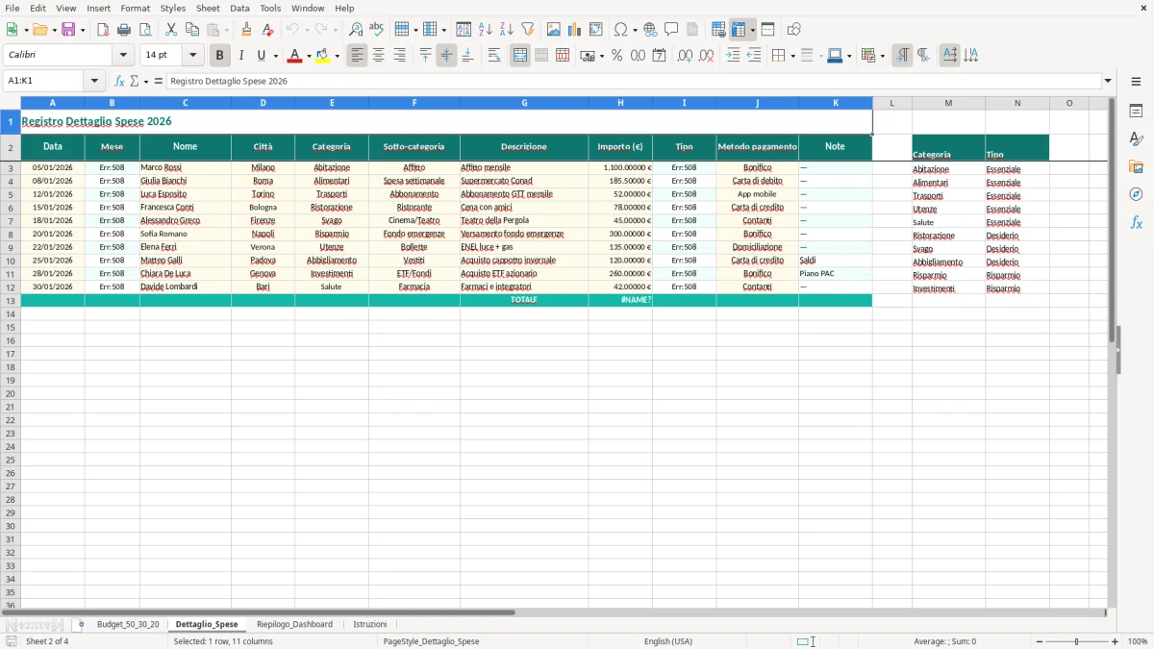Apply yellow Background Color swatch
The height and width of the screenshot is (649, 1154).
coord(323,56)
